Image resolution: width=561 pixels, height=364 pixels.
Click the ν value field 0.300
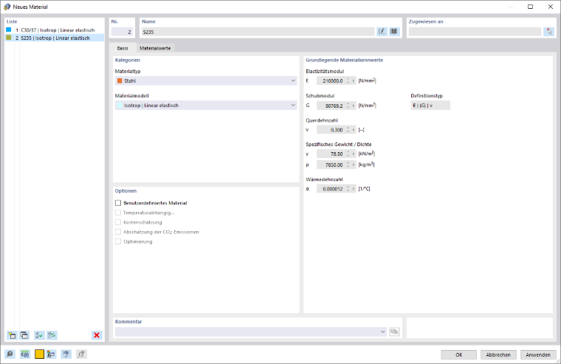(x=331, y=130)
